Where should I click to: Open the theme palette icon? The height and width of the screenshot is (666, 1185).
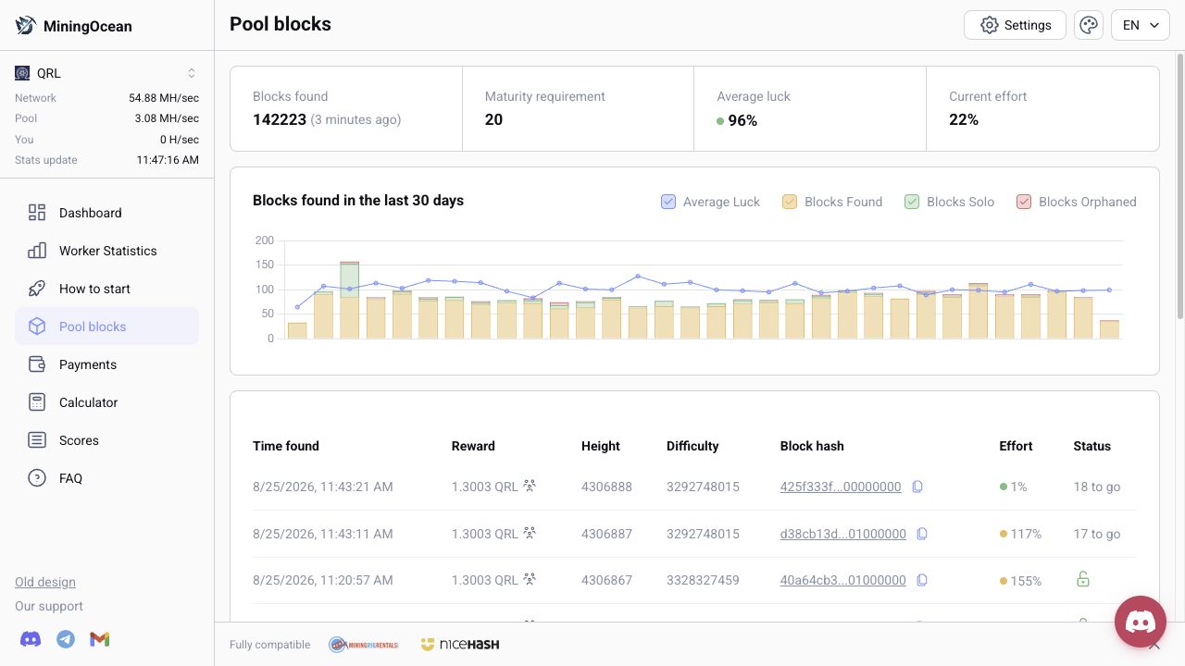[x=1089, y=25]
